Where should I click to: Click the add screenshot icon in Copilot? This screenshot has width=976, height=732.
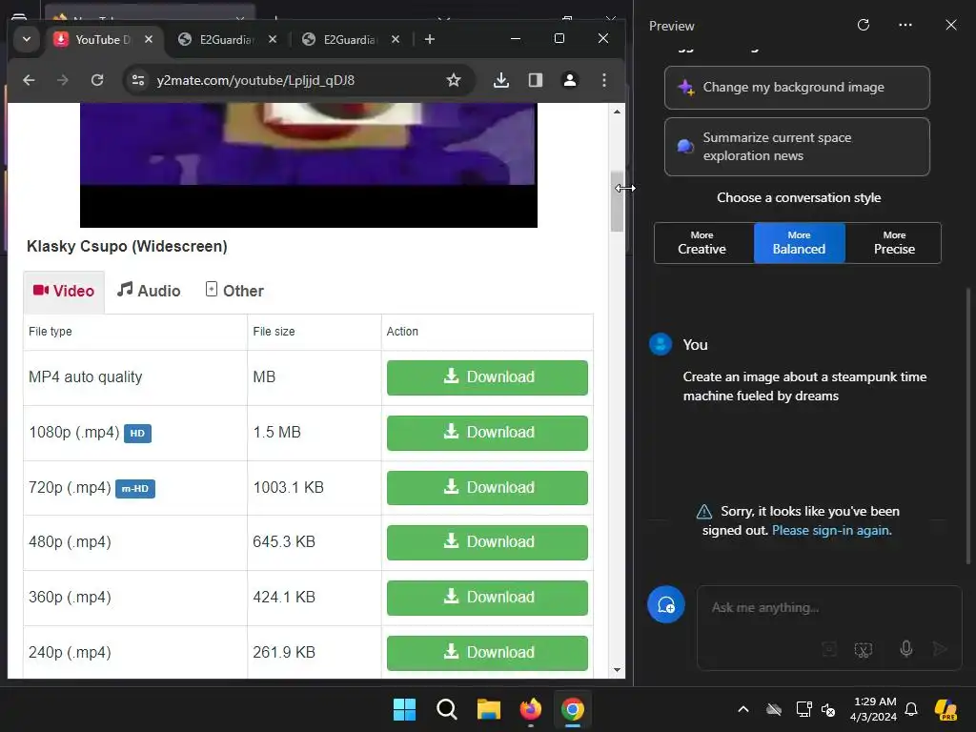[x=863, y=650]
